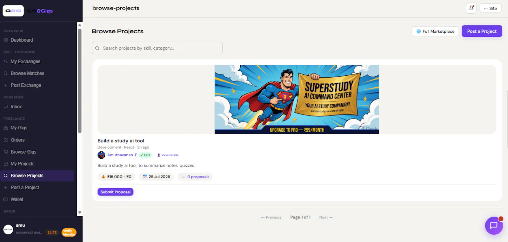Click the search magnifier icon in the search box
Image resolution: width=508 pixels, height=242 pixels.
pos(97,48)
